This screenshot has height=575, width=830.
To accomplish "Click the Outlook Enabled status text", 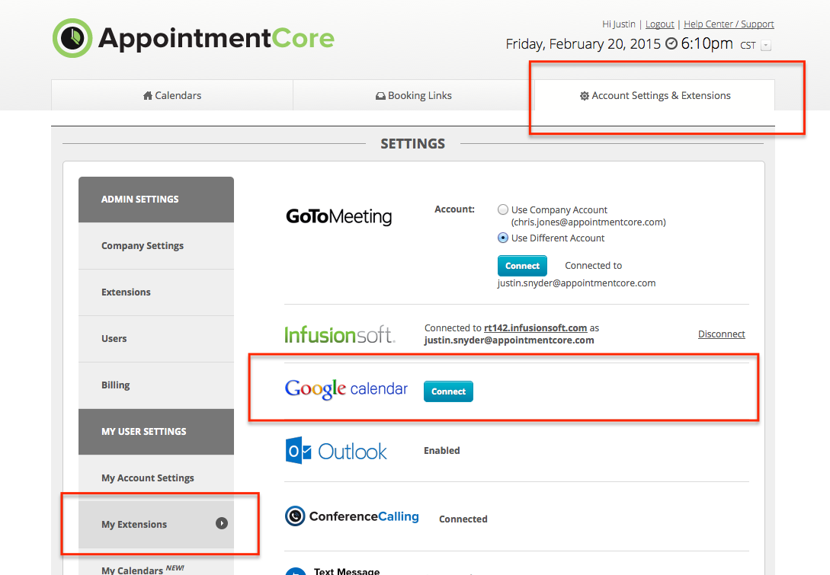I will pos(441,451).
